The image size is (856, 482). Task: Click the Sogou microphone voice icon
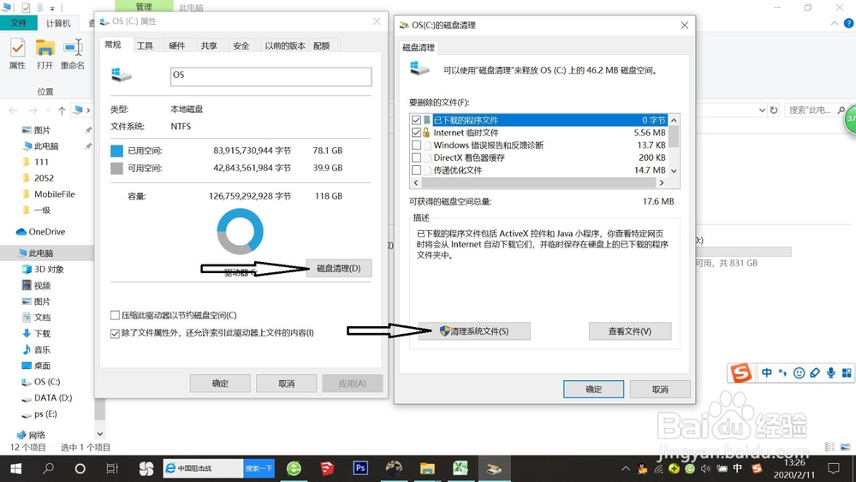pyautogui.click(x=830, y=372)
